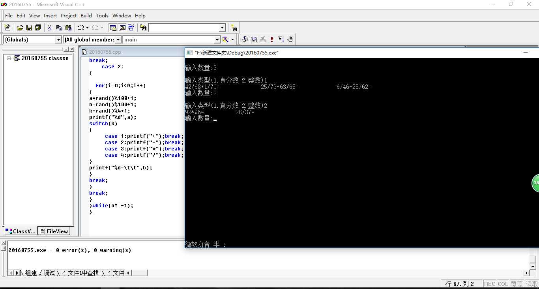The height and width of the screenshot is (289, 539).
Task: Click the Undo arrow icon
Action: tap(80, 28)
